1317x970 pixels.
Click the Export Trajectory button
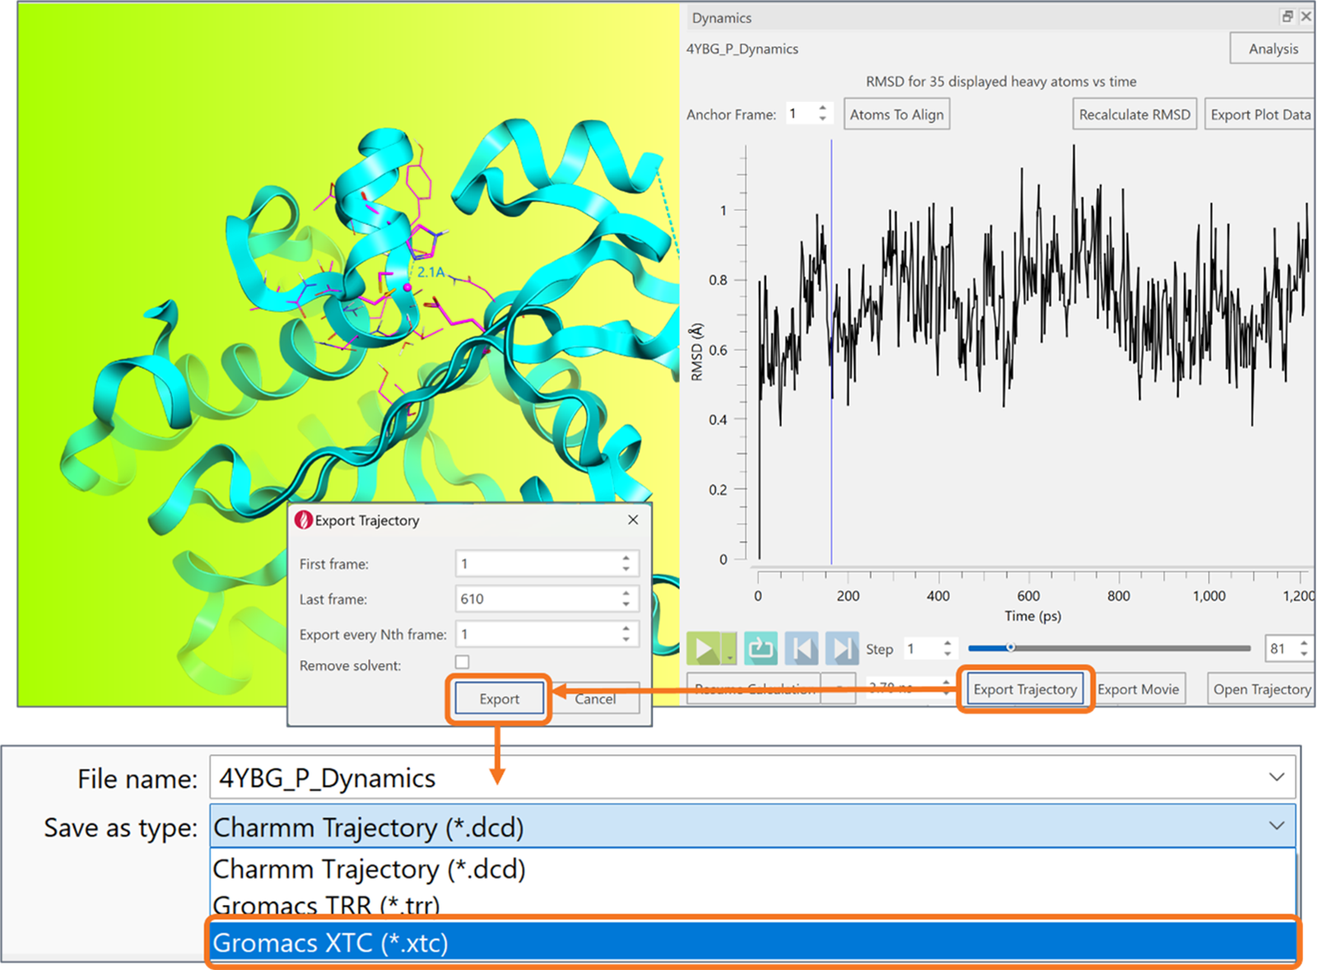pos(1025,689)
